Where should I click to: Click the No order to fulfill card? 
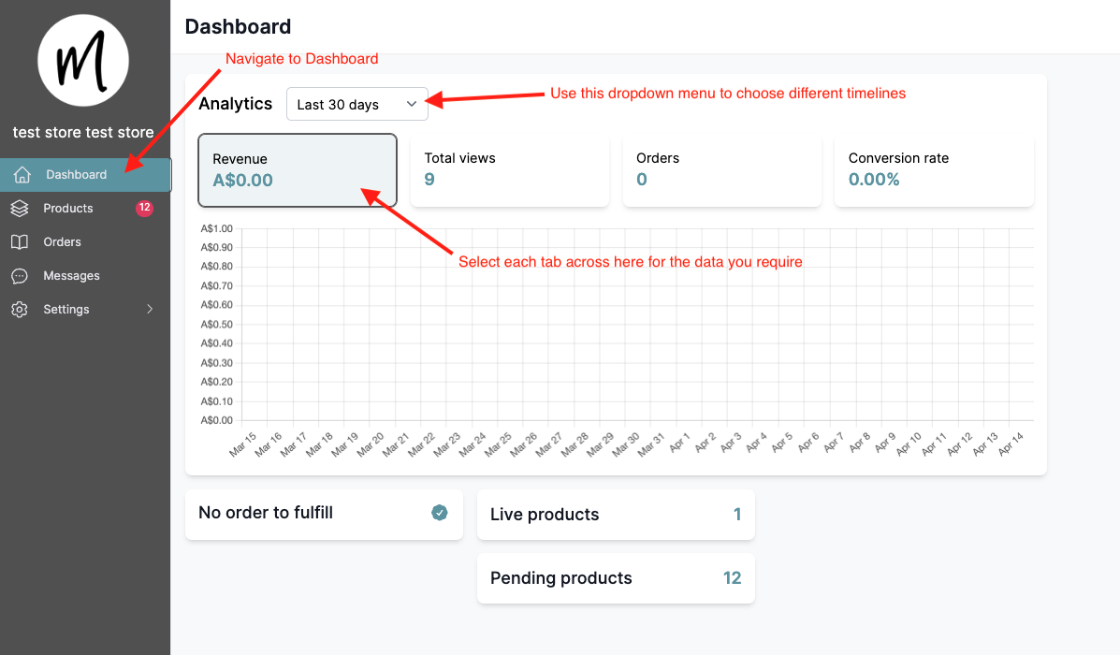coord(309,514)
